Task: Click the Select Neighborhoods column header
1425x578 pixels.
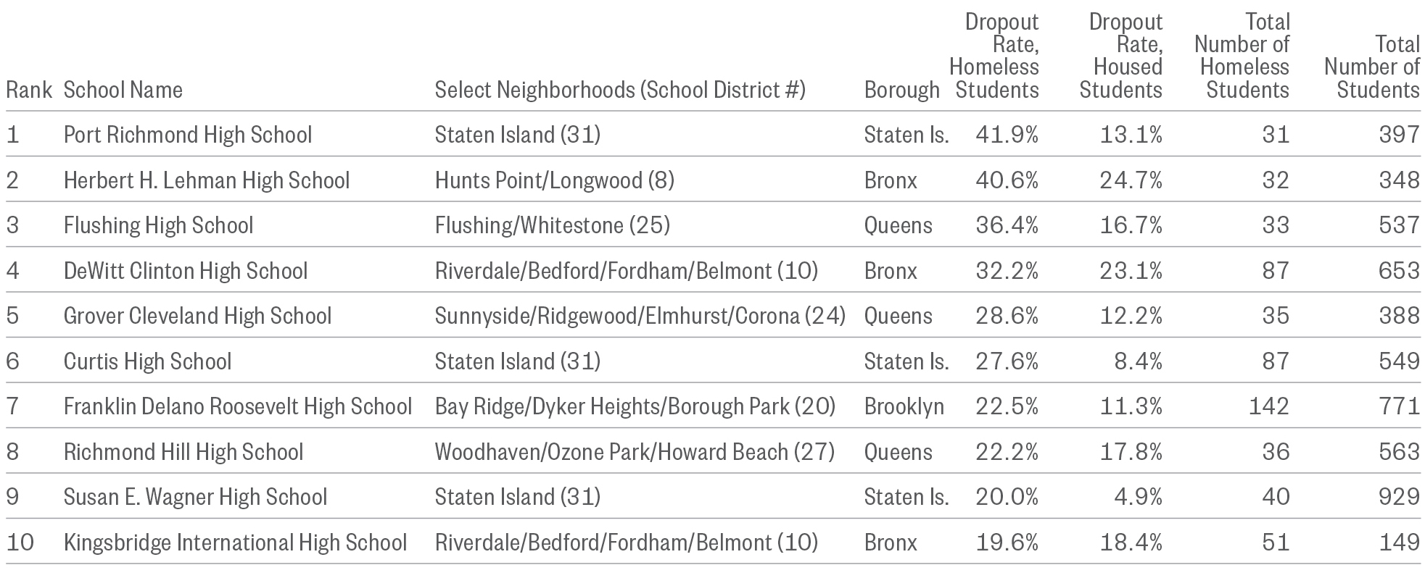Action: 620,90
